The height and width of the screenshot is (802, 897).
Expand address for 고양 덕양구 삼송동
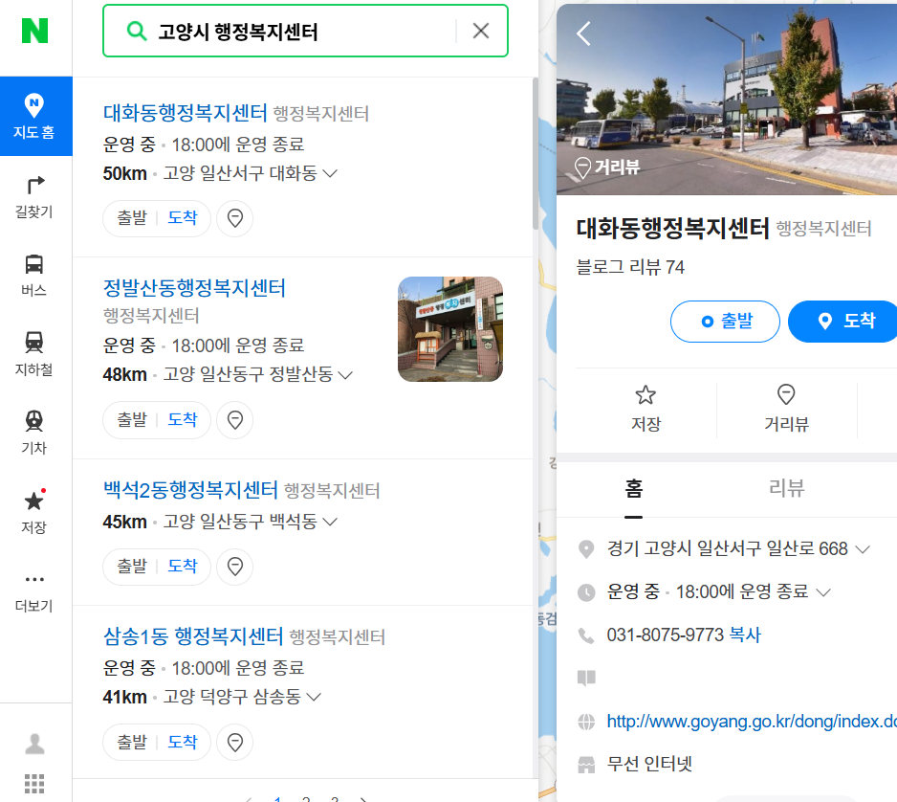(314, 697)
